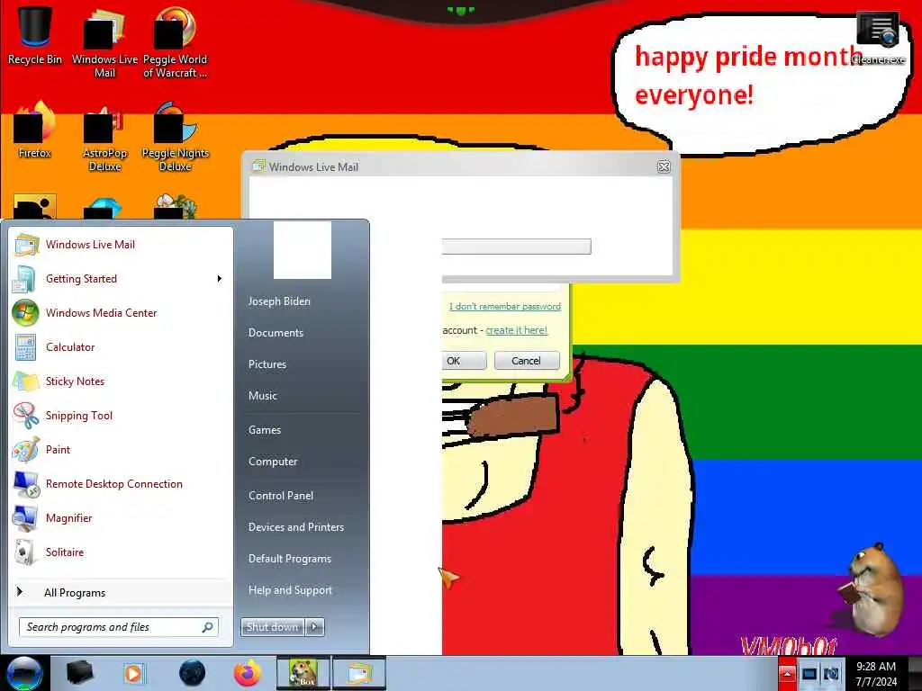The width and height of the screenshot is (922, 691).
Task: Open Default Programs from Start menu
Action: (290, 559)
